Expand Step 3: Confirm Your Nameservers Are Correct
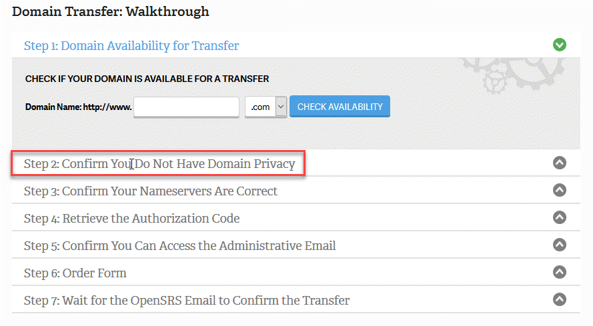 click(x=150, y=191)
